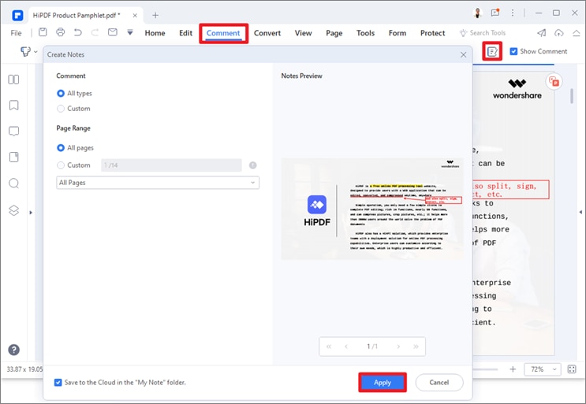Screen dimensions: 586x404
Task: Toggle Save to the Cloud checkbox
Action: (x=58, y=383)
